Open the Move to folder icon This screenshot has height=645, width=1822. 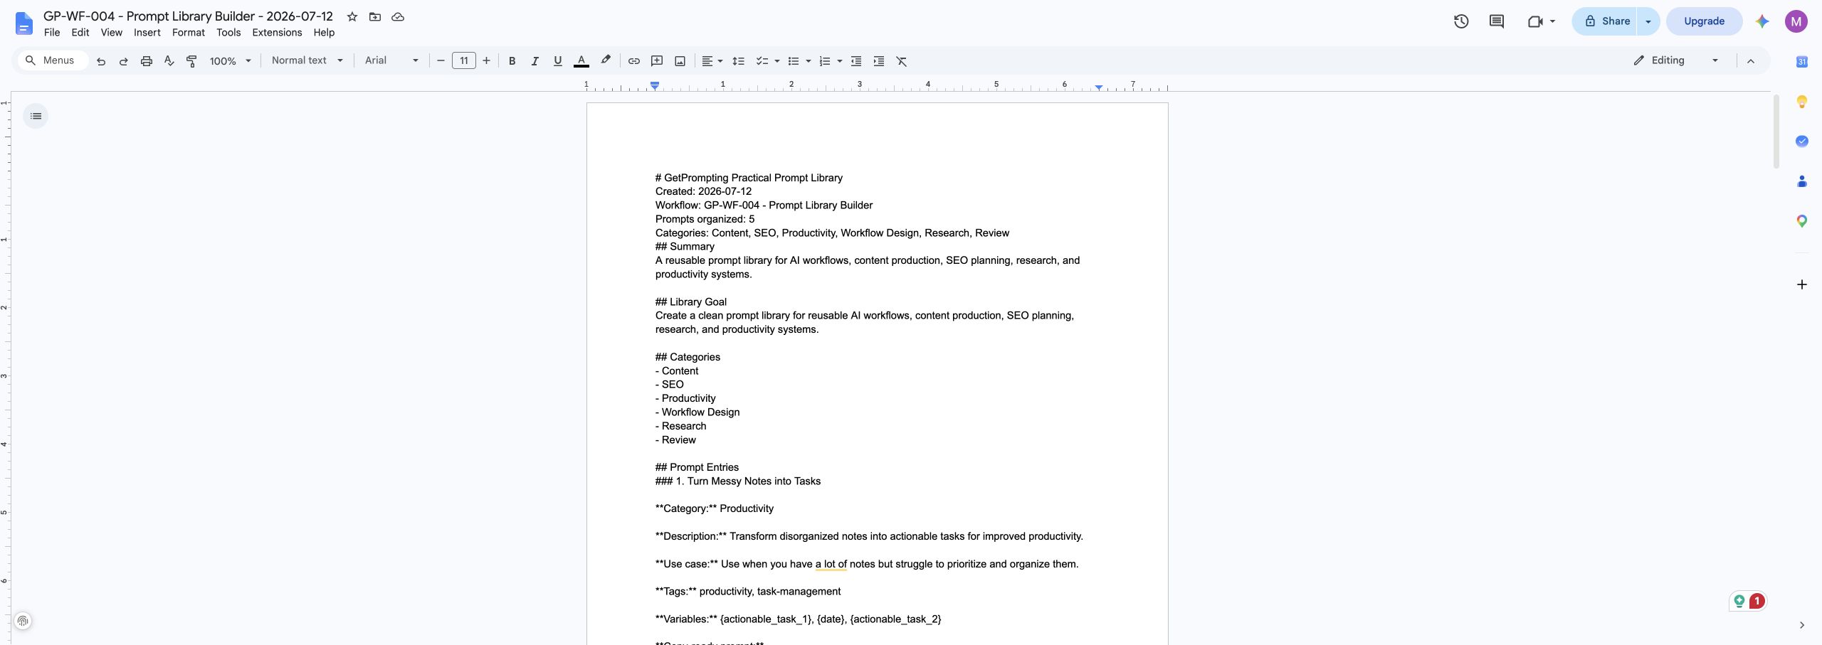[375, 16]
